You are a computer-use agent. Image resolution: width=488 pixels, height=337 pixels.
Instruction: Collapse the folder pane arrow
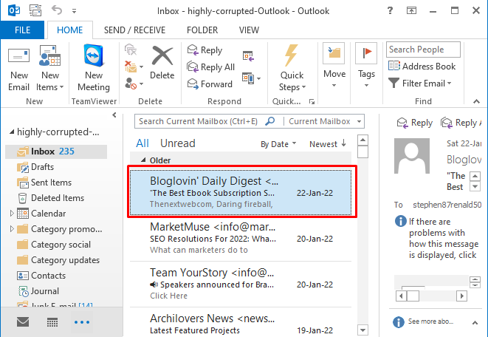pyautogui.click(x=114, y=115)
